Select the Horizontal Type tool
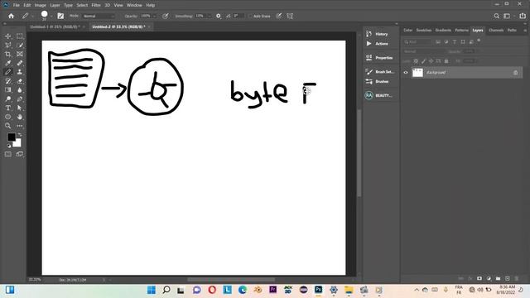 click(7, 108)
